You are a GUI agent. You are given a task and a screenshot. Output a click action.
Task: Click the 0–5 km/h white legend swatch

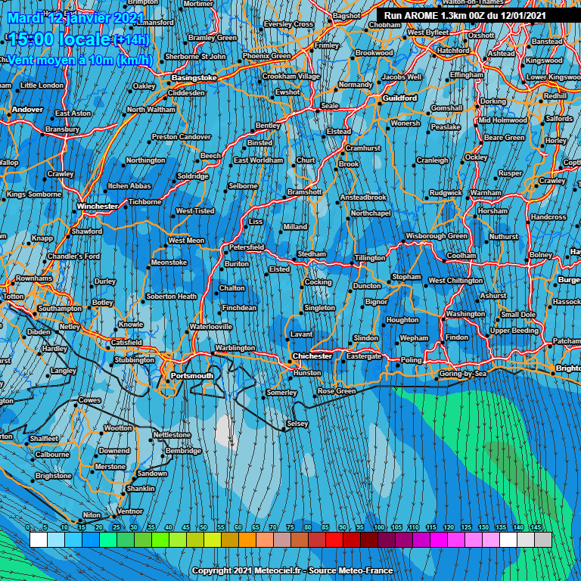[x=39, y=539]
